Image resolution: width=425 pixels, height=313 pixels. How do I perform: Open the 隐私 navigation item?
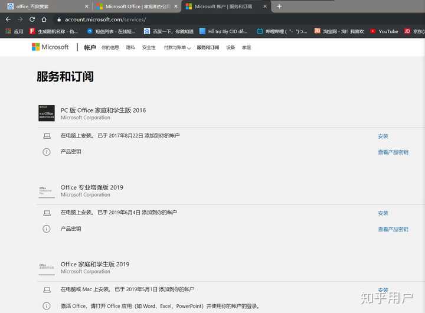click(130, 47)
